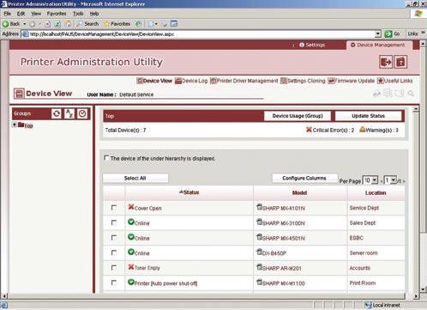Click the horizontal scrollbar right arrow

click(x=416, y=296)
